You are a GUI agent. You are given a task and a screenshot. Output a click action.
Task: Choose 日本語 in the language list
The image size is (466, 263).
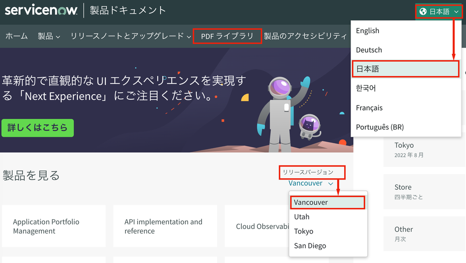tap(406, 69)
